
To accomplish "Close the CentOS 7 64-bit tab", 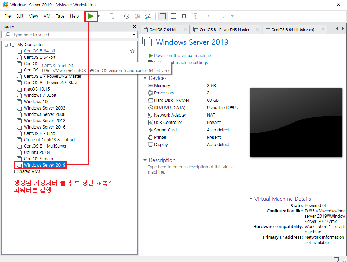I will (x=185, y=29).
